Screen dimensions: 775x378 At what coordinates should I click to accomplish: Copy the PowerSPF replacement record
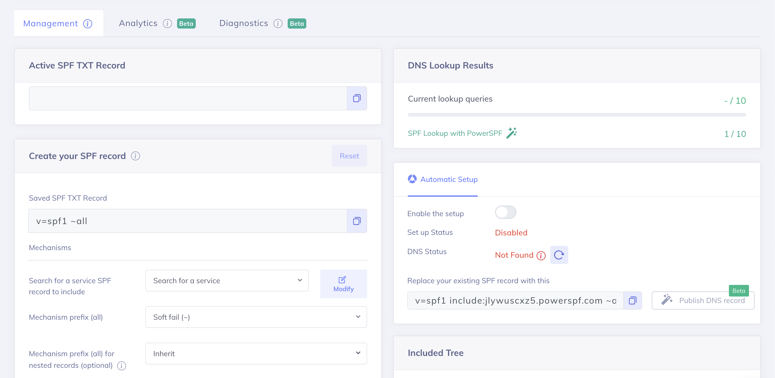[x=632, y=300]
